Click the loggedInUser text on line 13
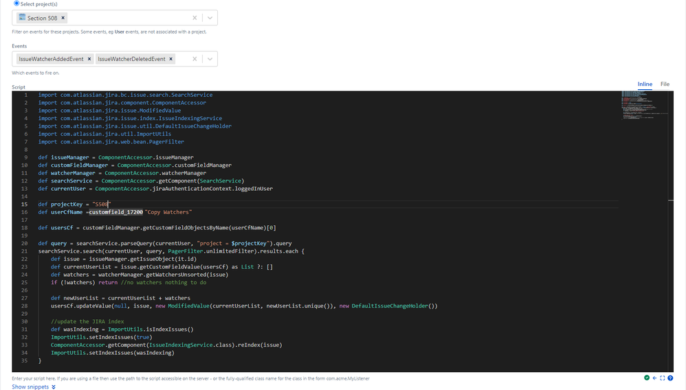The width and height of the screenshot is (686, 390). pyautogui.click(x=254, y=189)
